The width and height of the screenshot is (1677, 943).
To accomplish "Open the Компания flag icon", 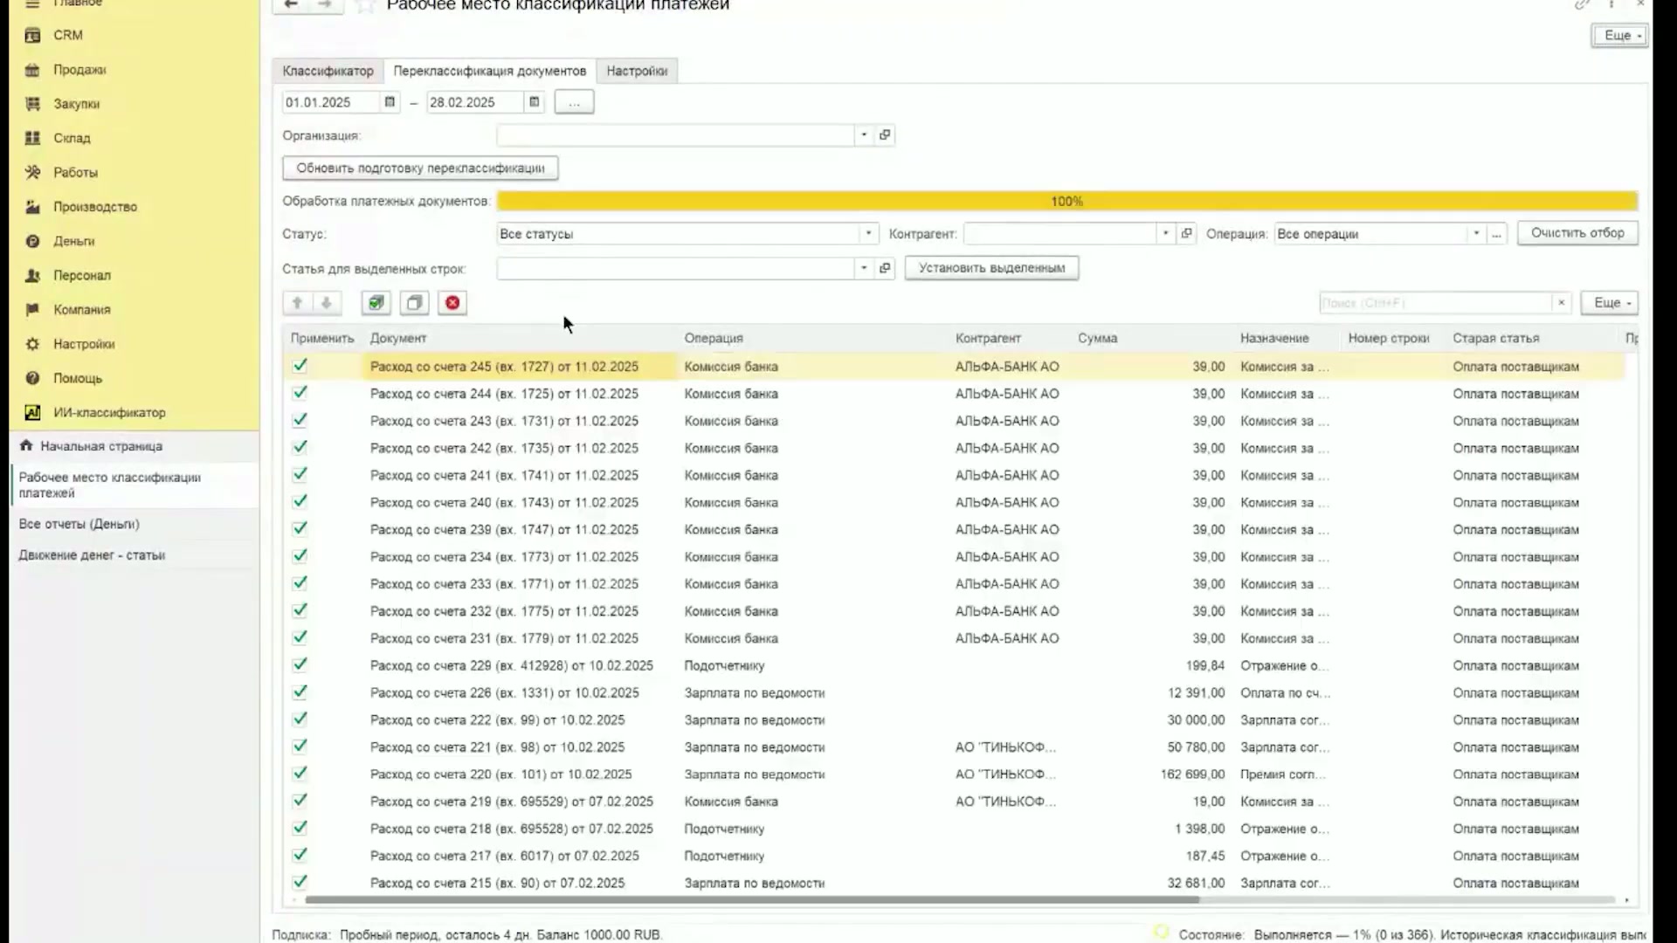I will [x=32, y=309].
